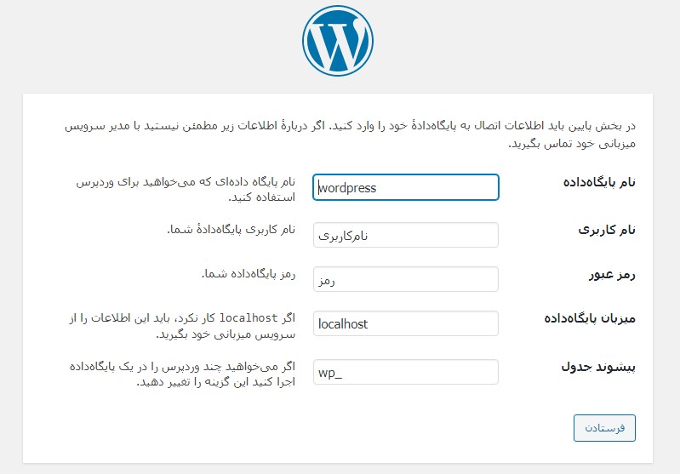
Task: Focus the table prefix field with wp_
Action: (406, 372)
